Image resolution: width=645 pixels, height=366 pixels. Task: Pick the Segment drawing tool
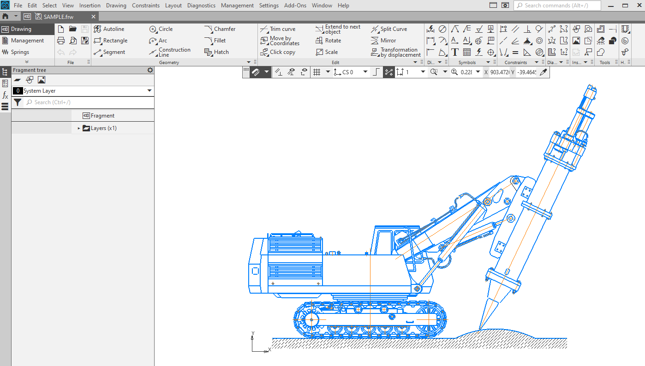109,52
